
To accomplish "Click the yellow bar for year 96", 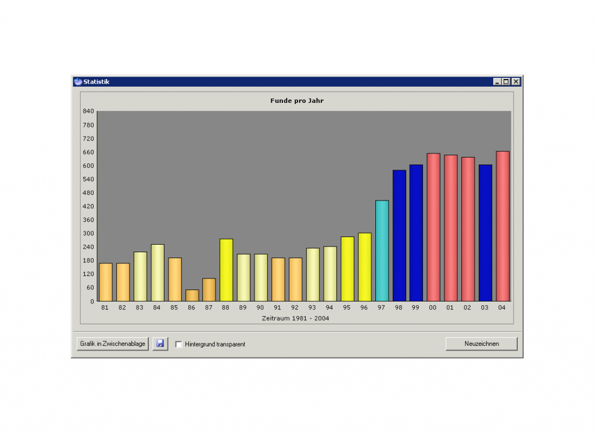I will tap(365, 267).
